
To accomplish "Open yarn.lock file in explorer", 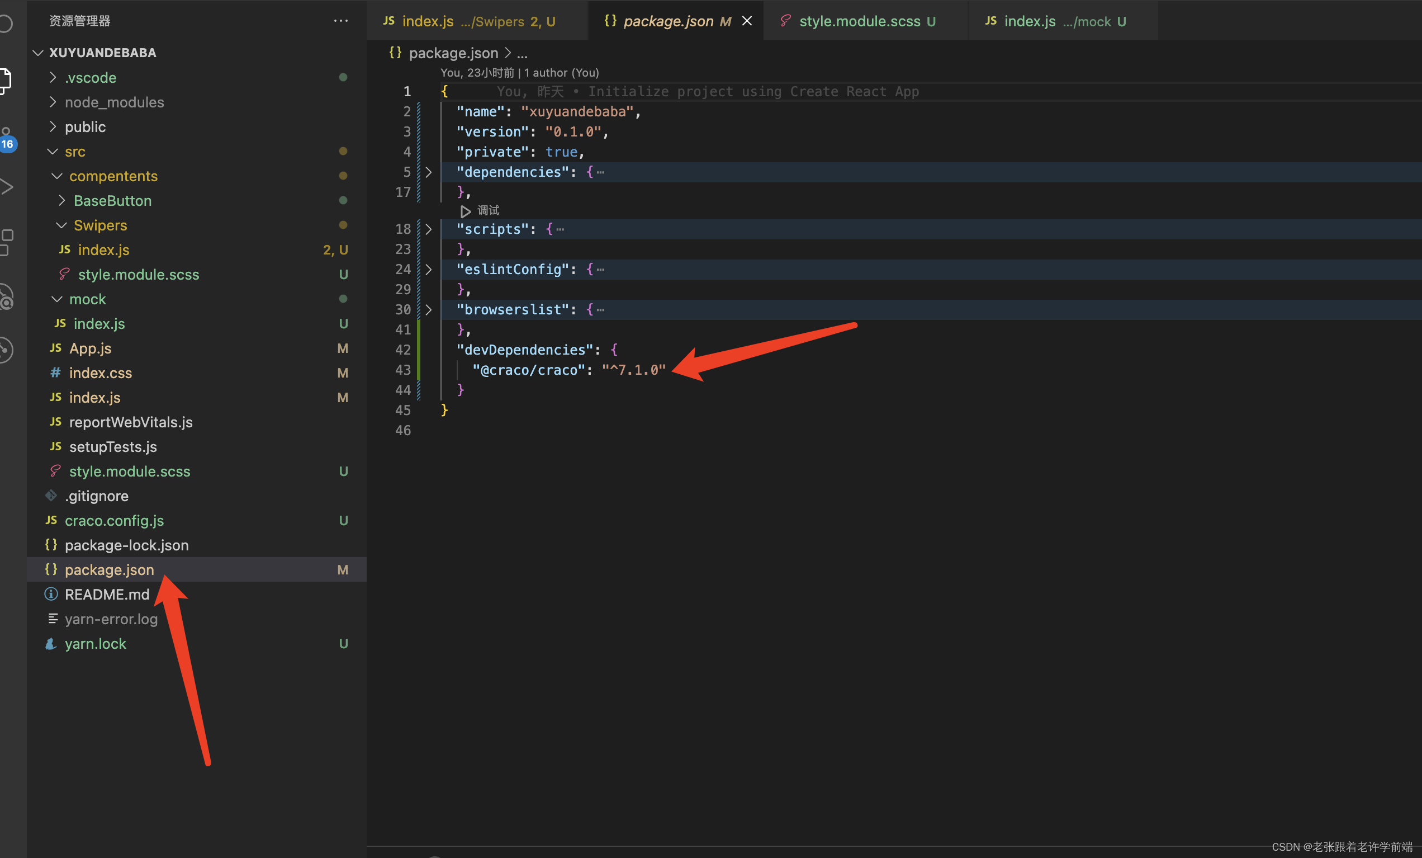I will pyautogui.click(x=95, y=643).
